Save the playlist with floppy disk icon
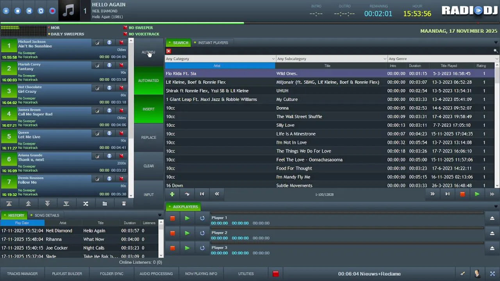The height and width of the screenshot is (281, 500). tap(124, 204)
